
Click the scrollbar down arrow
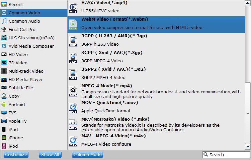click(x=248, y=147)
